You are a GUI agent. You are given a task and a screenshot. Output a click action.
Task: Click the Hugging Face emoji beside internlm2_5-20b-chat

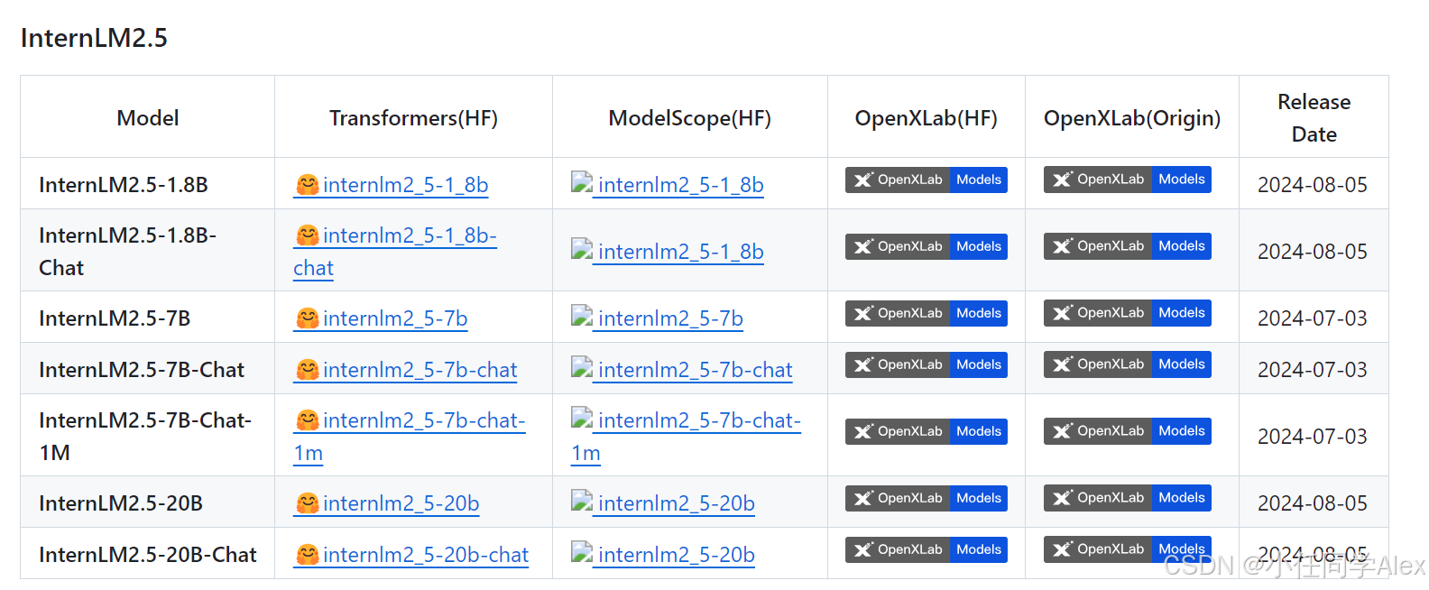pos(308,555)
